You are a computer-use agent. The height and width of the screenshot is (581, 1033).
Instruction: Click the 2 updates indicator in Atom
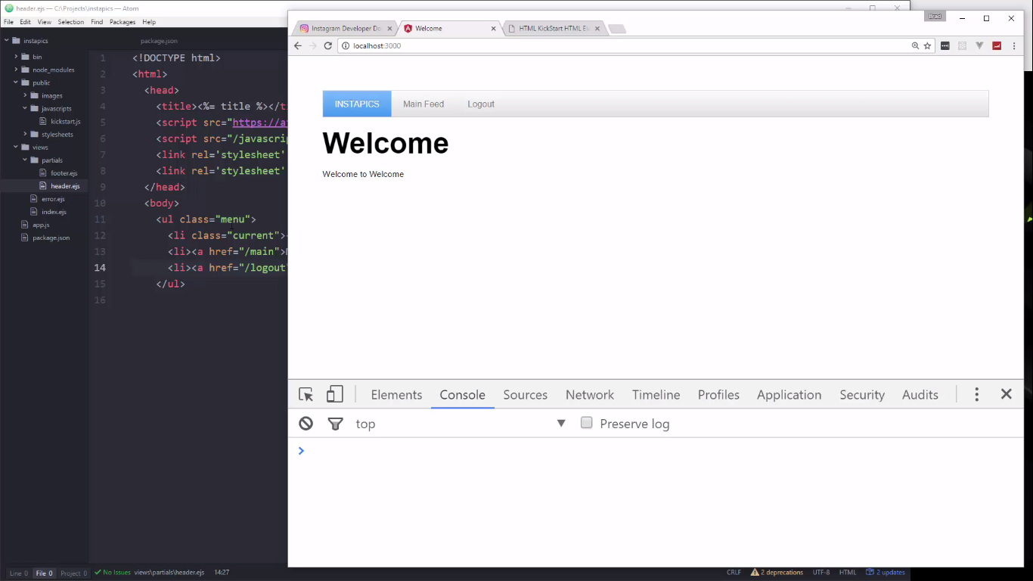[x=886, y=573]
